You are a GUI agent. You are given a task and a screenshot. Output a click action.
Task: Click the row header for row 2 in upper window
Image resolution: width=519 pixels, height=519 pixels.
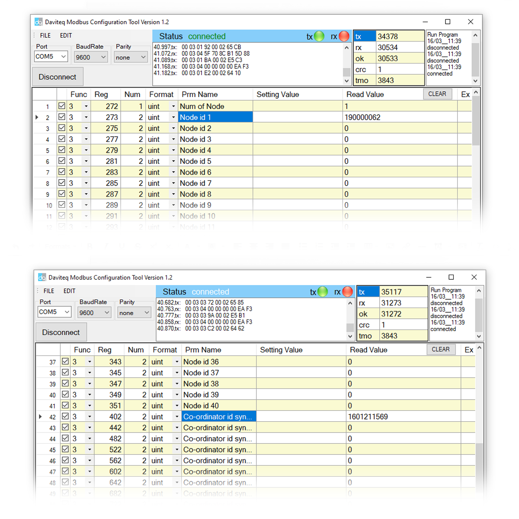(x=45, y=117)
